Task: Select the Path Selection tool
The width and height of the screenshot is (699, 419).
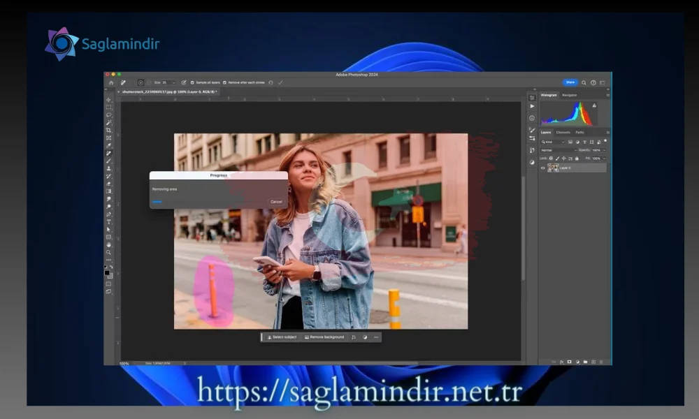Action: [109, 229]
